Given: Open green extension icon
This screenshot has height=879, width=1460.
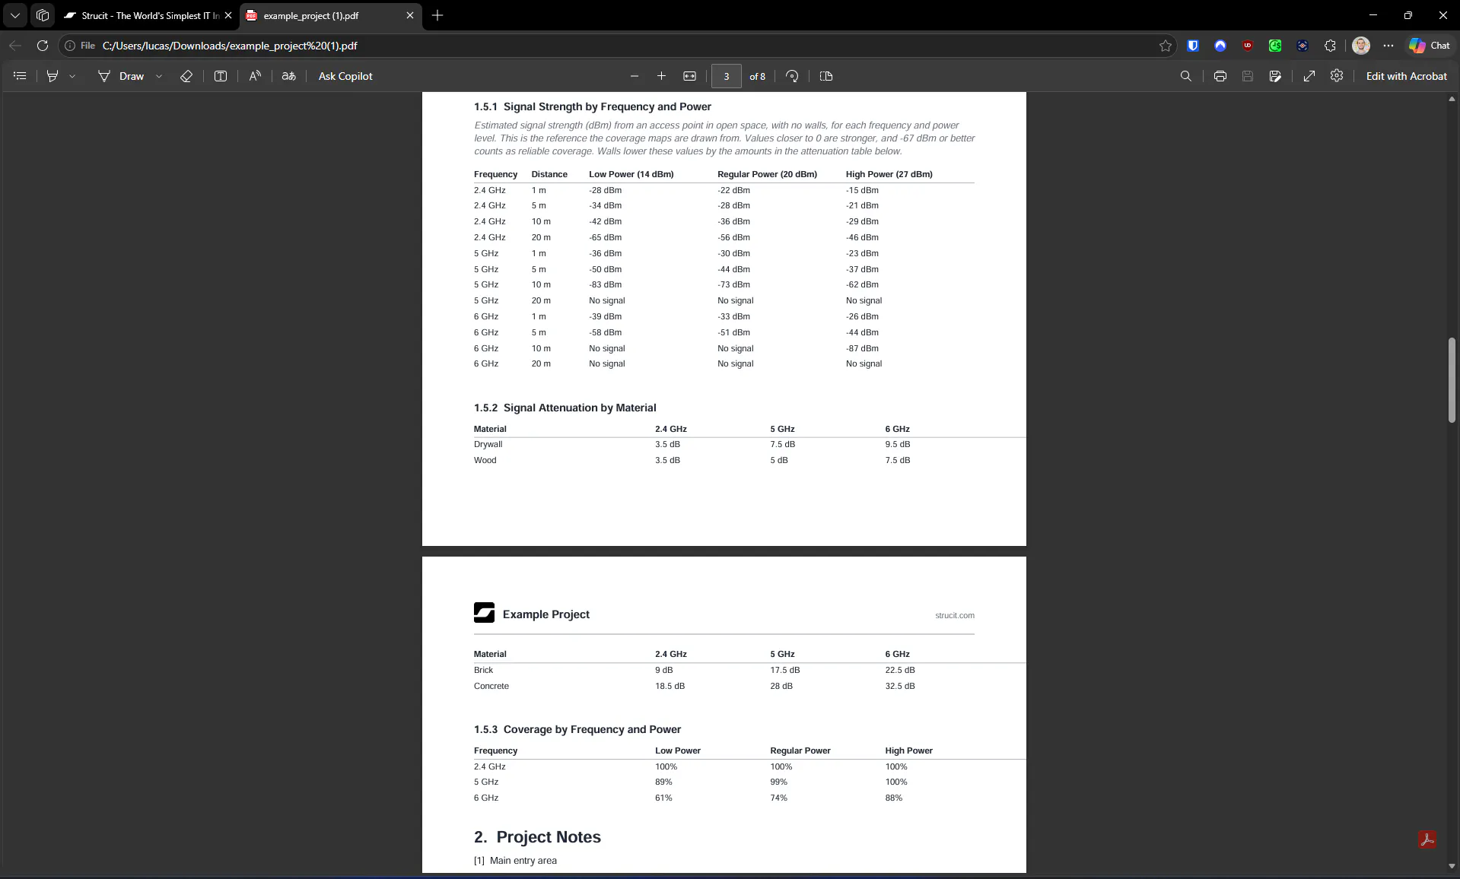Looking at the screenshot, I should click(x=1275, y=46).
